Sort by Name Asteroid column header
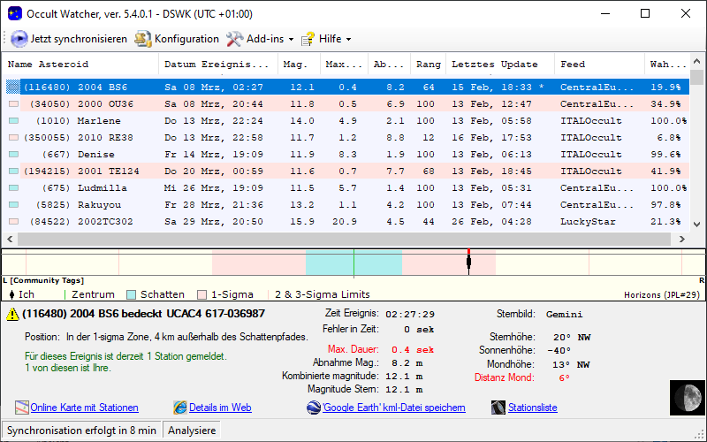The image size is (707, 442). (x=80, y=64)
